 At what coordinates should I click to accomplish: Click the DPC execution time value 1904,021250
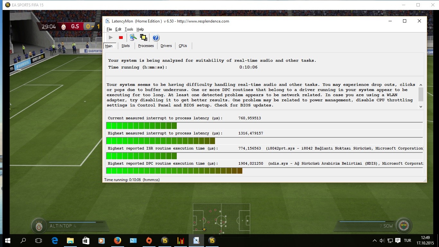coord(251,163)
